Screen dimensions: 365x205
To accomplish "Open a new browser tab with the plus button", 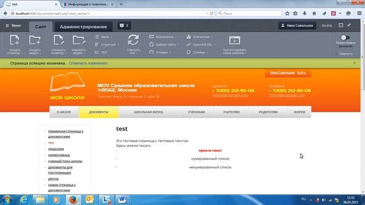I will pyautogui.click(x=121, y=4).
